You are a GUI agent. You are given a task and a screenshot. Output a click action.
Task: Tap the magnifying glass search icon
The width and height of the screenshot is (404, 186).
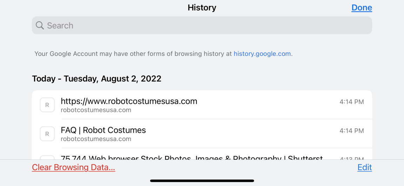click(40, 26)
